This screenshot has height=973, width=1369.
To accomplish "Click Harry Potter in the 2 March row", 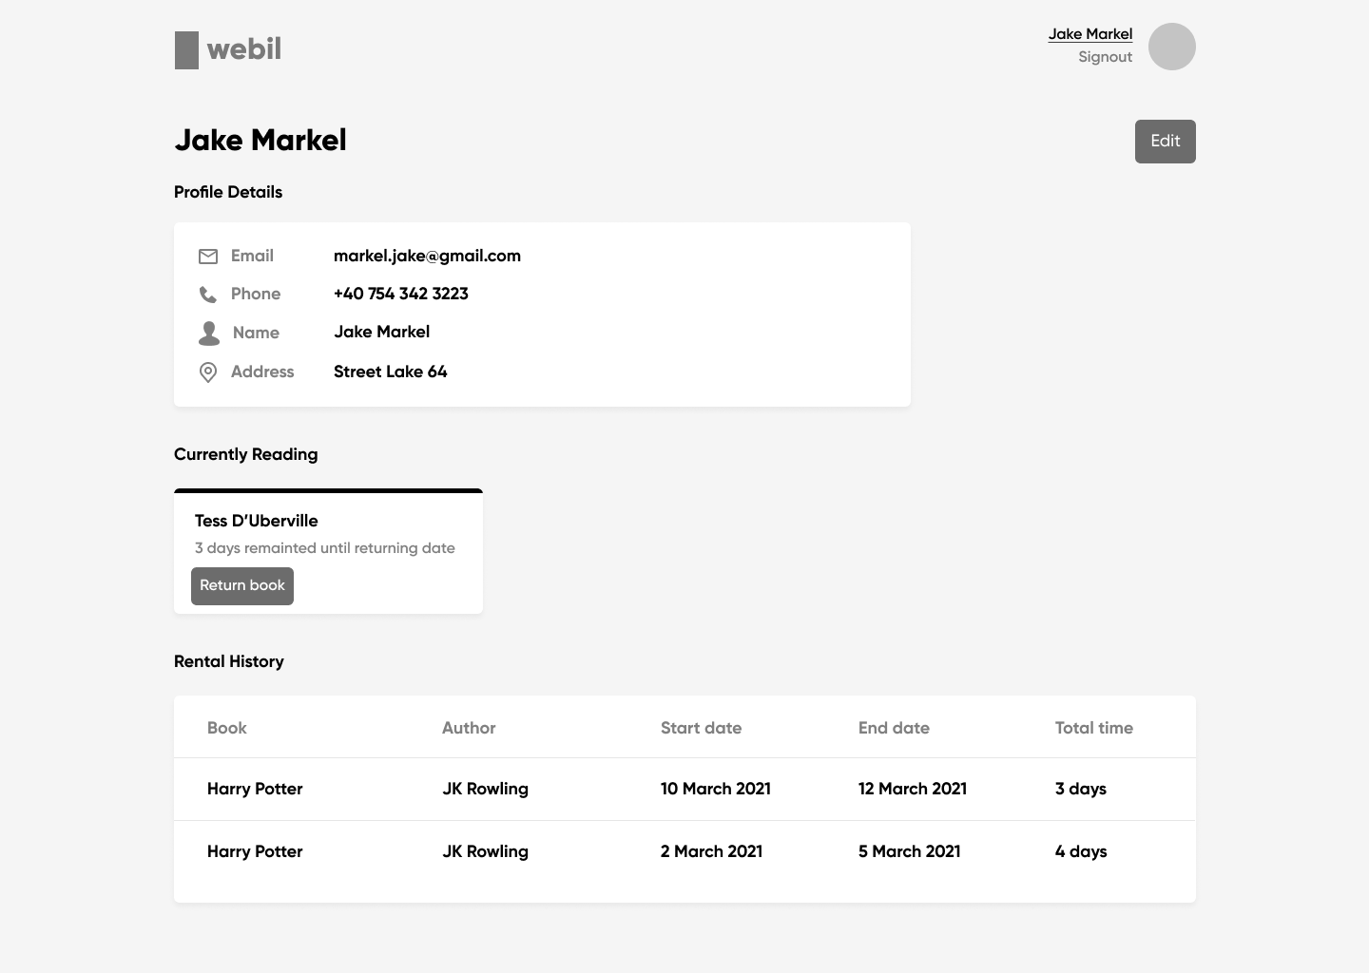I will point(255,851).
